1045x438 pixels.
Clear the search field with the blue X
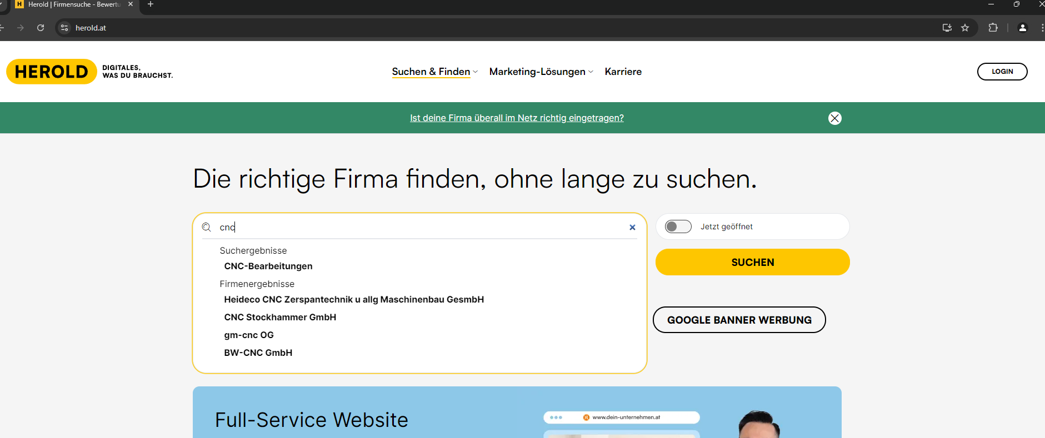coord(632,227)
